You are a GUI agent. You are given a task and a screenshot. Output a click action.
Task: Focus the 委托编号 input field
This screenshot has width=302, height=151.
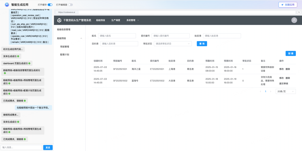click(171, 36)
